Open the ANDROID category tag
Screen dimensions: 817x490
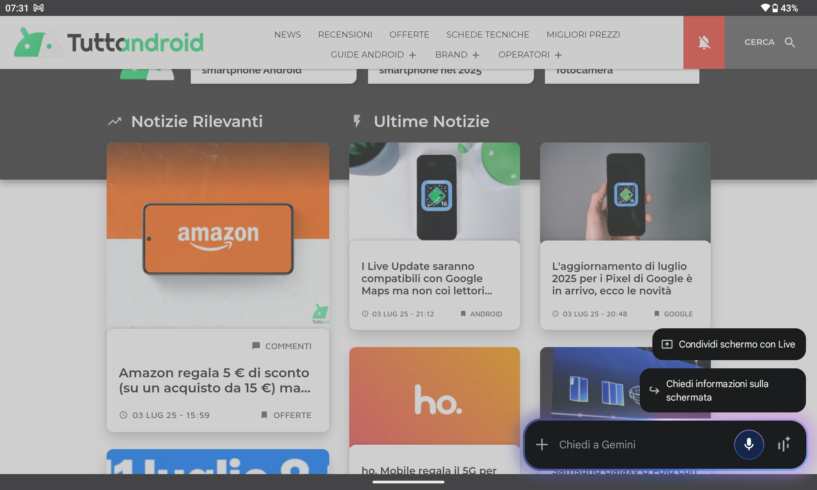point(486,314)
